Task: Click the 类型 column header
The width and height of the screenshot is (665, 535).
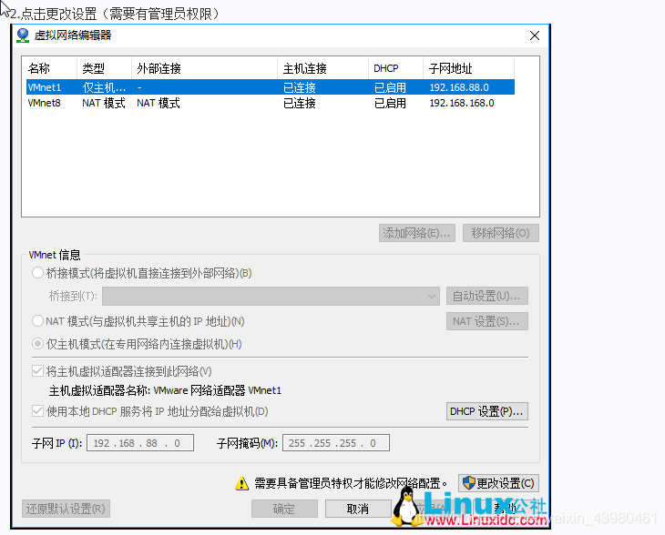Action: (105, 68)
